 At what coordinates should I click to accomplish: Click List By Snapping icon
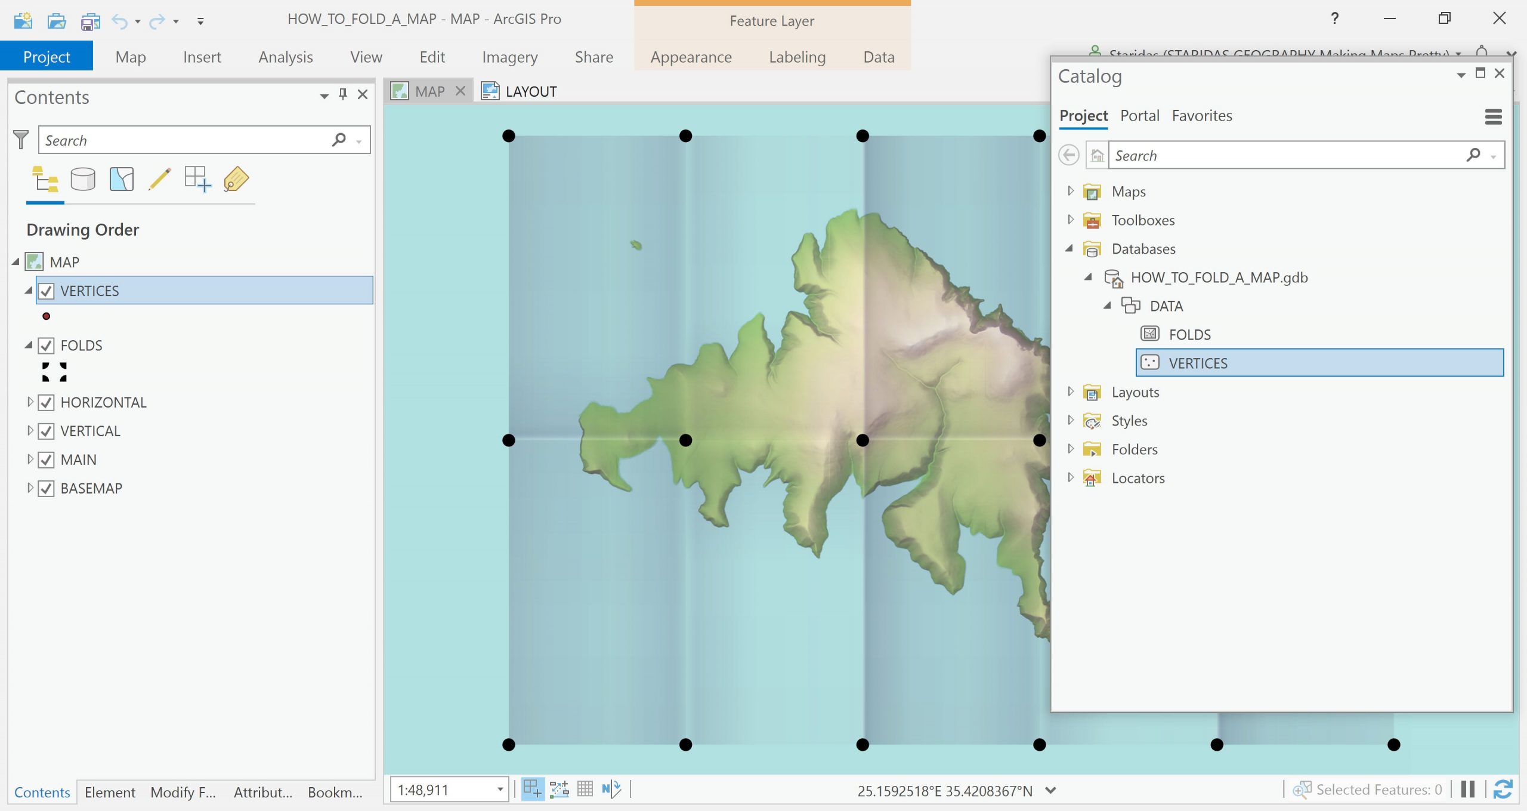tap(197, 179)
